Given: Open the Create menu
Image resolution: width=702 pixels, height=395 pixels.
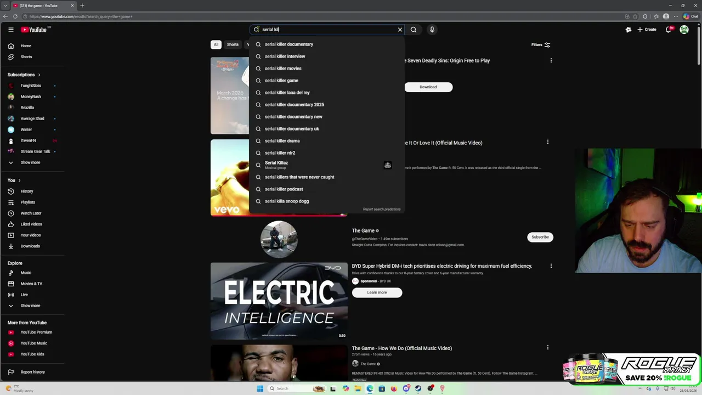Looking at the screenshot, I should [647, 30].
